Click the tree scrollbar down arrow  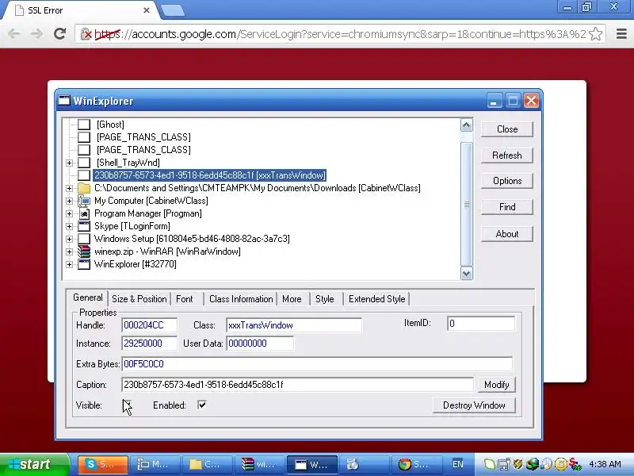(x=467, y=274)
